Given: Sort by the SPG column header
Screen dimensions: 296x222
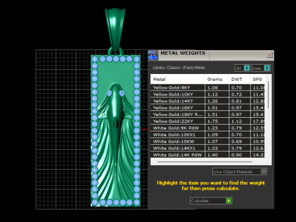Looking at the screenshot, I should click(x=257, y=79).
